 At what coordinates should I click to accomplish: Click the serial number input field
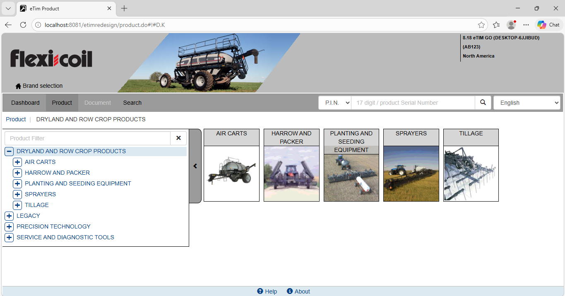(413, 103)
